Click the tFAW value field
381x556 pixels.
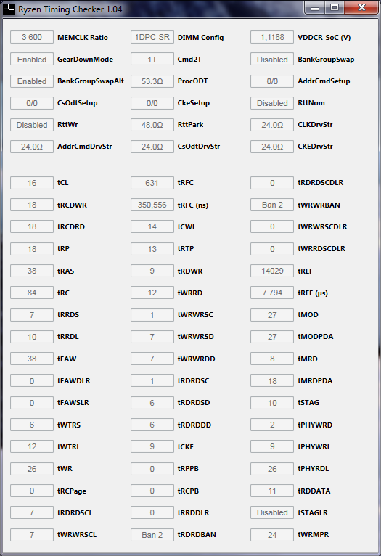click(32, 359)
